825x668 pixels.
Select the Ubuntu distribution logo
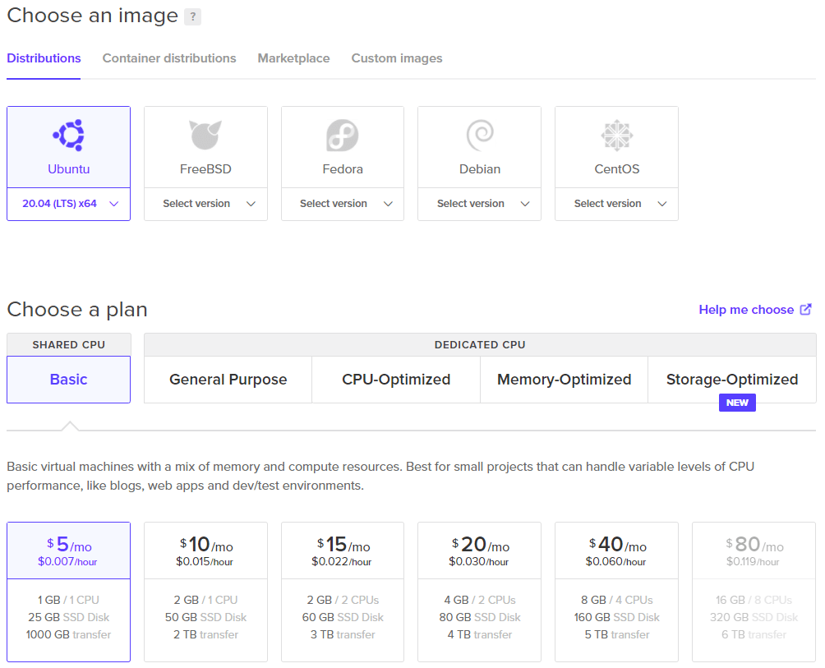click(x=69, y=136)
